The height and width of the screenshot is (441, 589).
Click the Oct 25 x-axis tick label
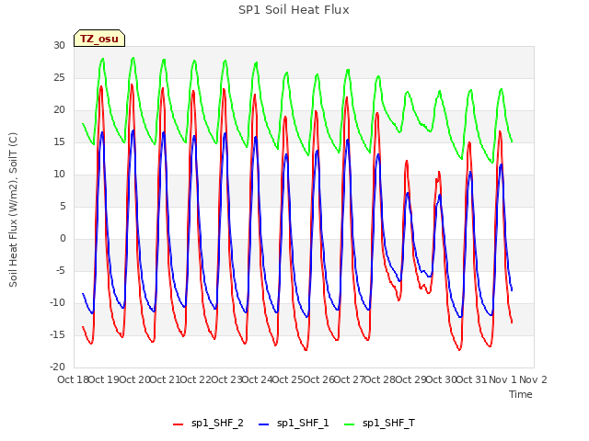click(x=287, y=379)
